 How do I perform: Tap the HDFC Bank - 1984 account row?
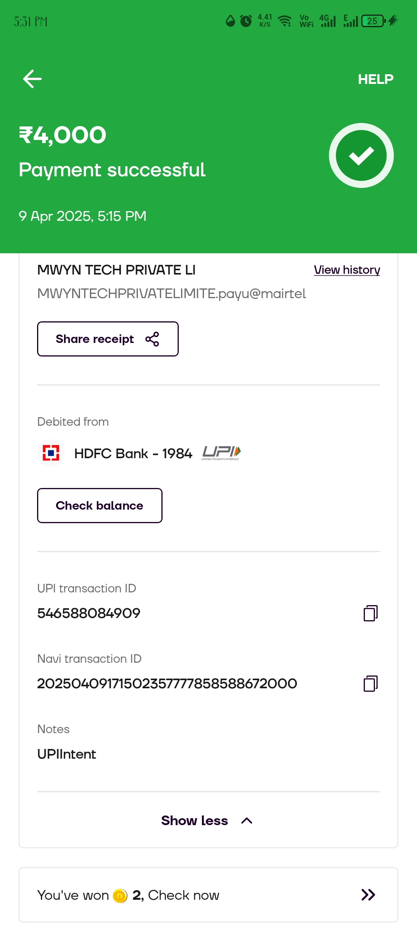pyautogui.click(x=133, y=453)
